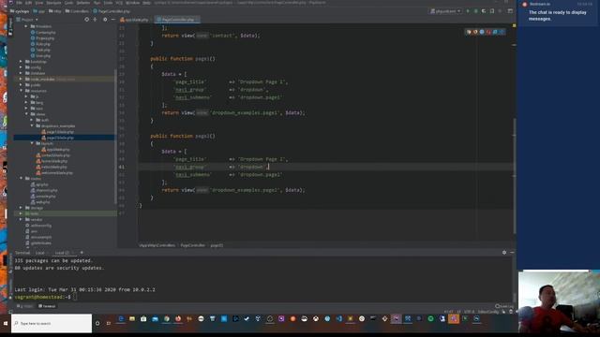Run the selected configuration with the green arrow
This screenshot has width=600, height=337.
click(468, 11)
